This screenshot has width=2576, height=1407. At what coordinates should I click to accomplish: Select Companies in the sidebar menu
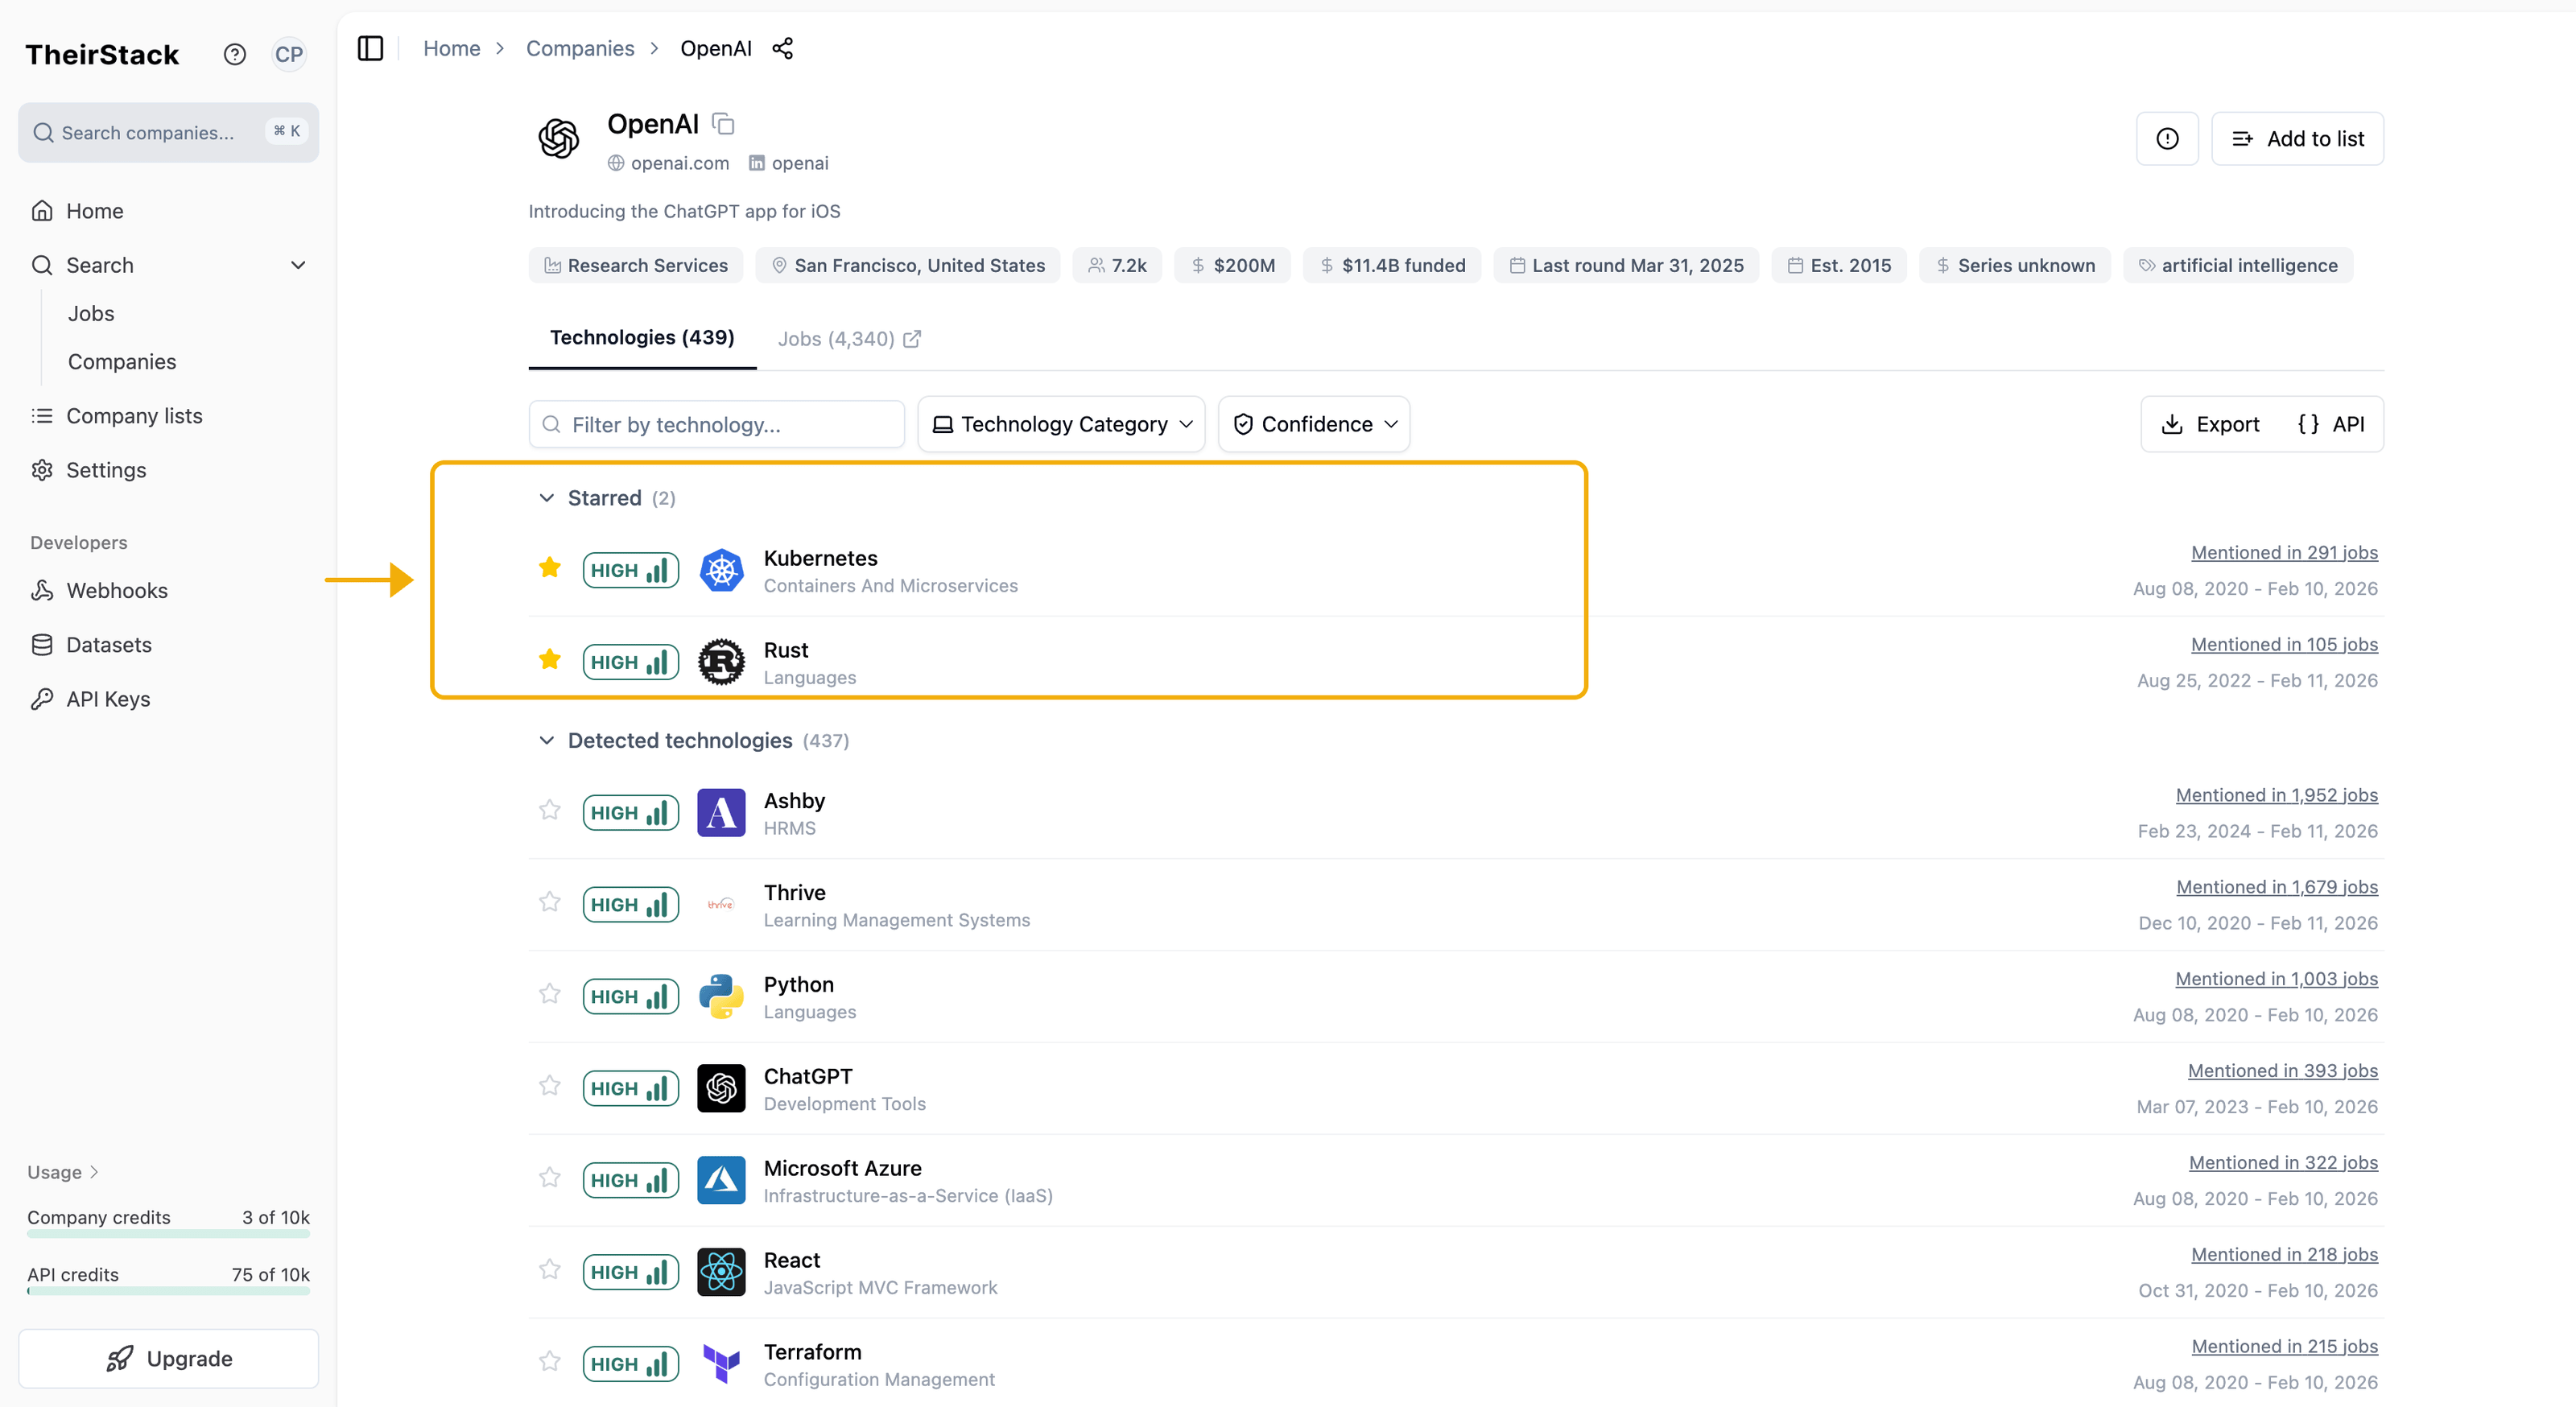pyautogui.click(x=122, y=361)
